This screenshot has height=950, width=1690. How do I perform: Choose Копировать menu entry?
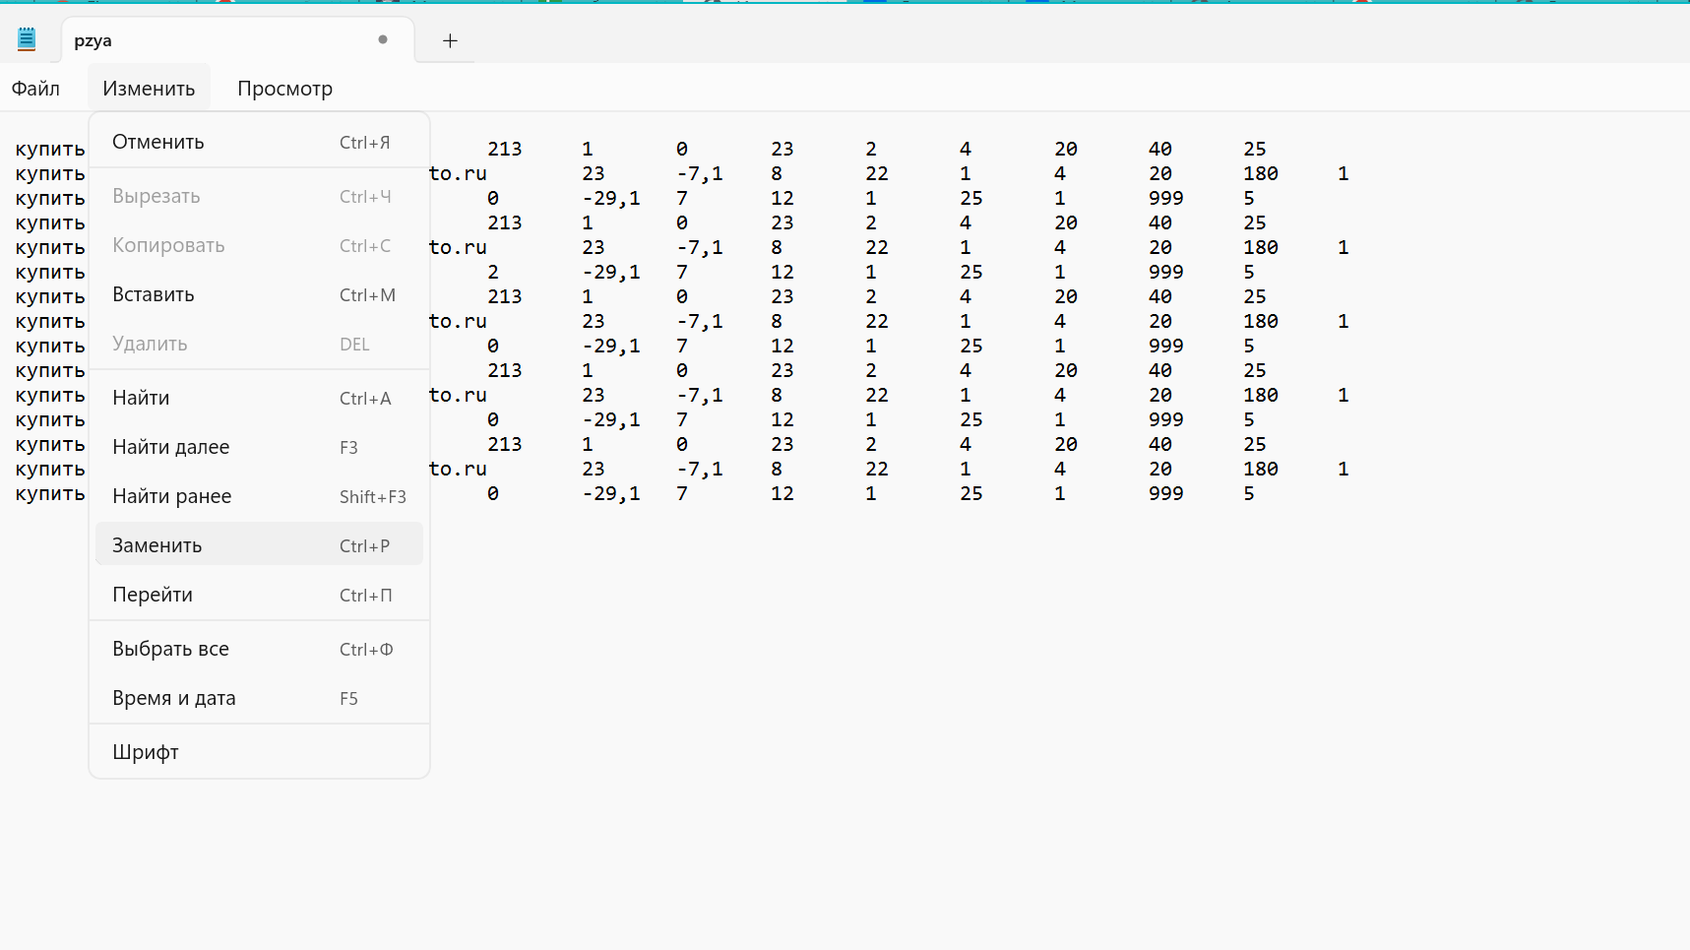pos(259,245)
